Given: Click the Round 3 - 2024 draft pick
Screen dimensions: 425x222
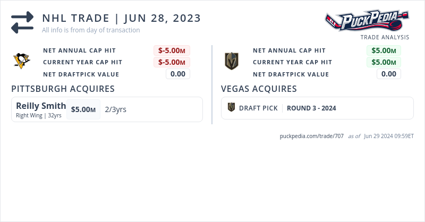Looking at the screenshot, I should (311, 108).
